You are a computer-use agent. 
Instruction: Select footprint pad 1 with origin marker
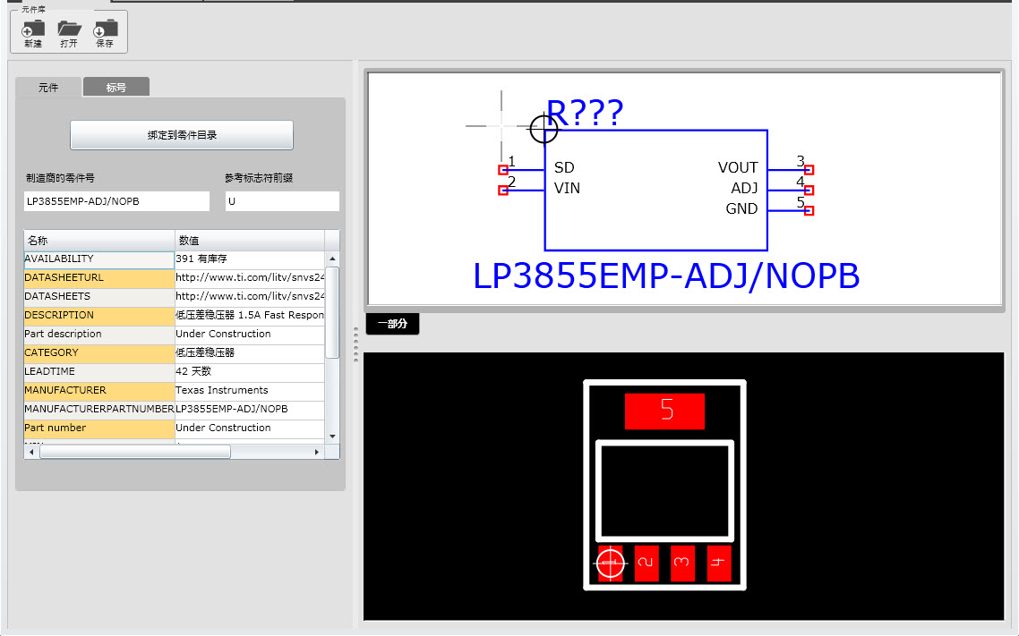point(610,563)
